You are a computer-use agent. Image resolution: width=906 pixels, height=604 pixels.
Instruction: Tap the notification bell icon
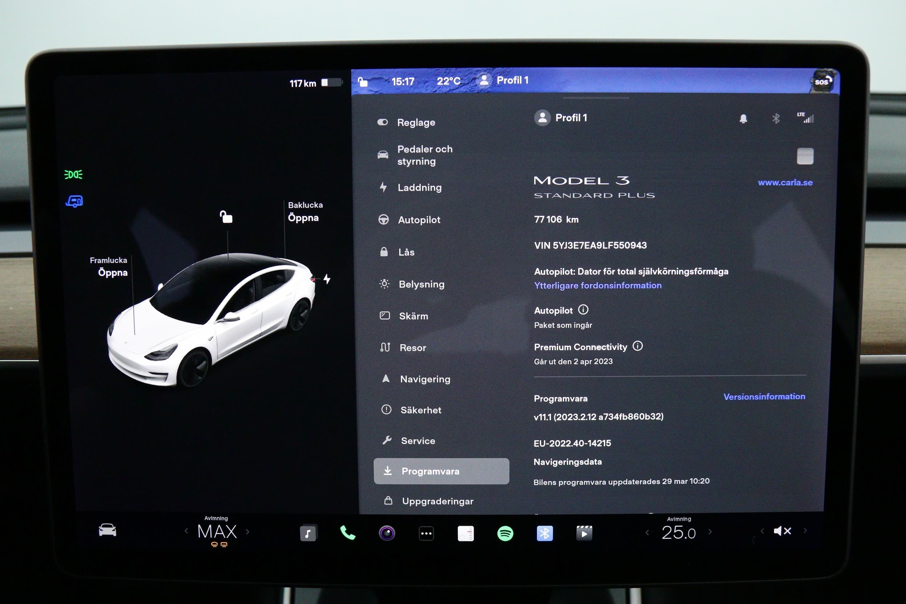coord(743,118)
